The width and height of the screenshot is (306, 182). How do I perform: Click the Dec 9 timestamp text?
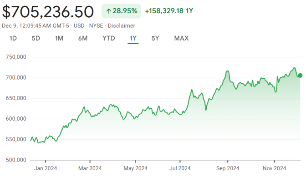[36, 26]
